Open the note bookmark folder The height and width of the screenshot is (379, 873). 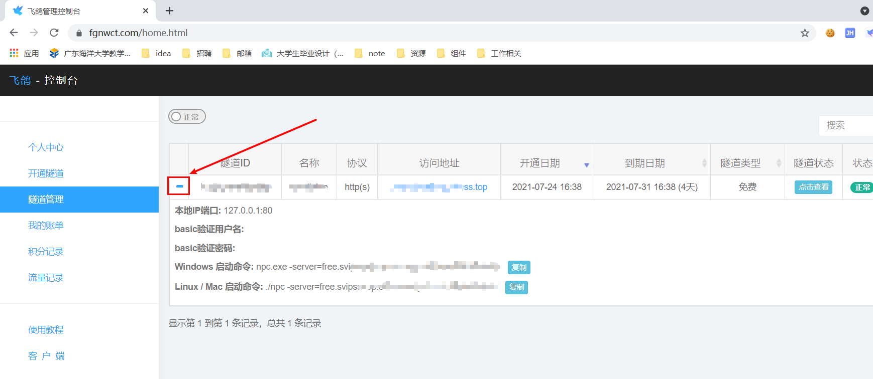370,53
